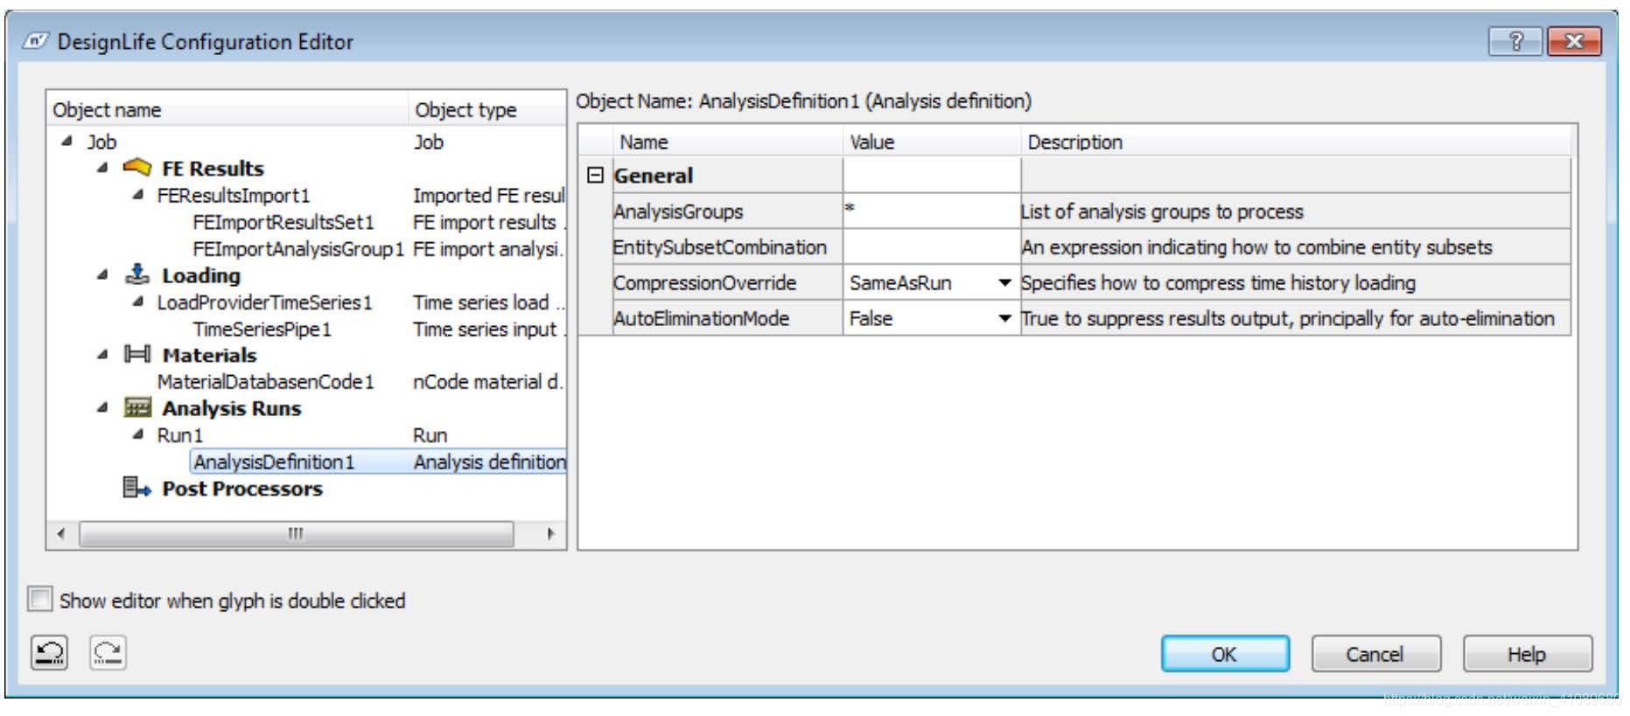Click the redo arrow icon button
Screen dimensions: 1630x716
point(108,652)
